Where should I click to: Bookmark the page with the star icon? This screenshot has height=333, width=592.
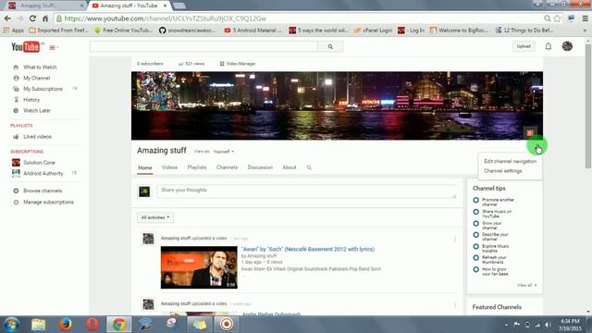point(557,18)
